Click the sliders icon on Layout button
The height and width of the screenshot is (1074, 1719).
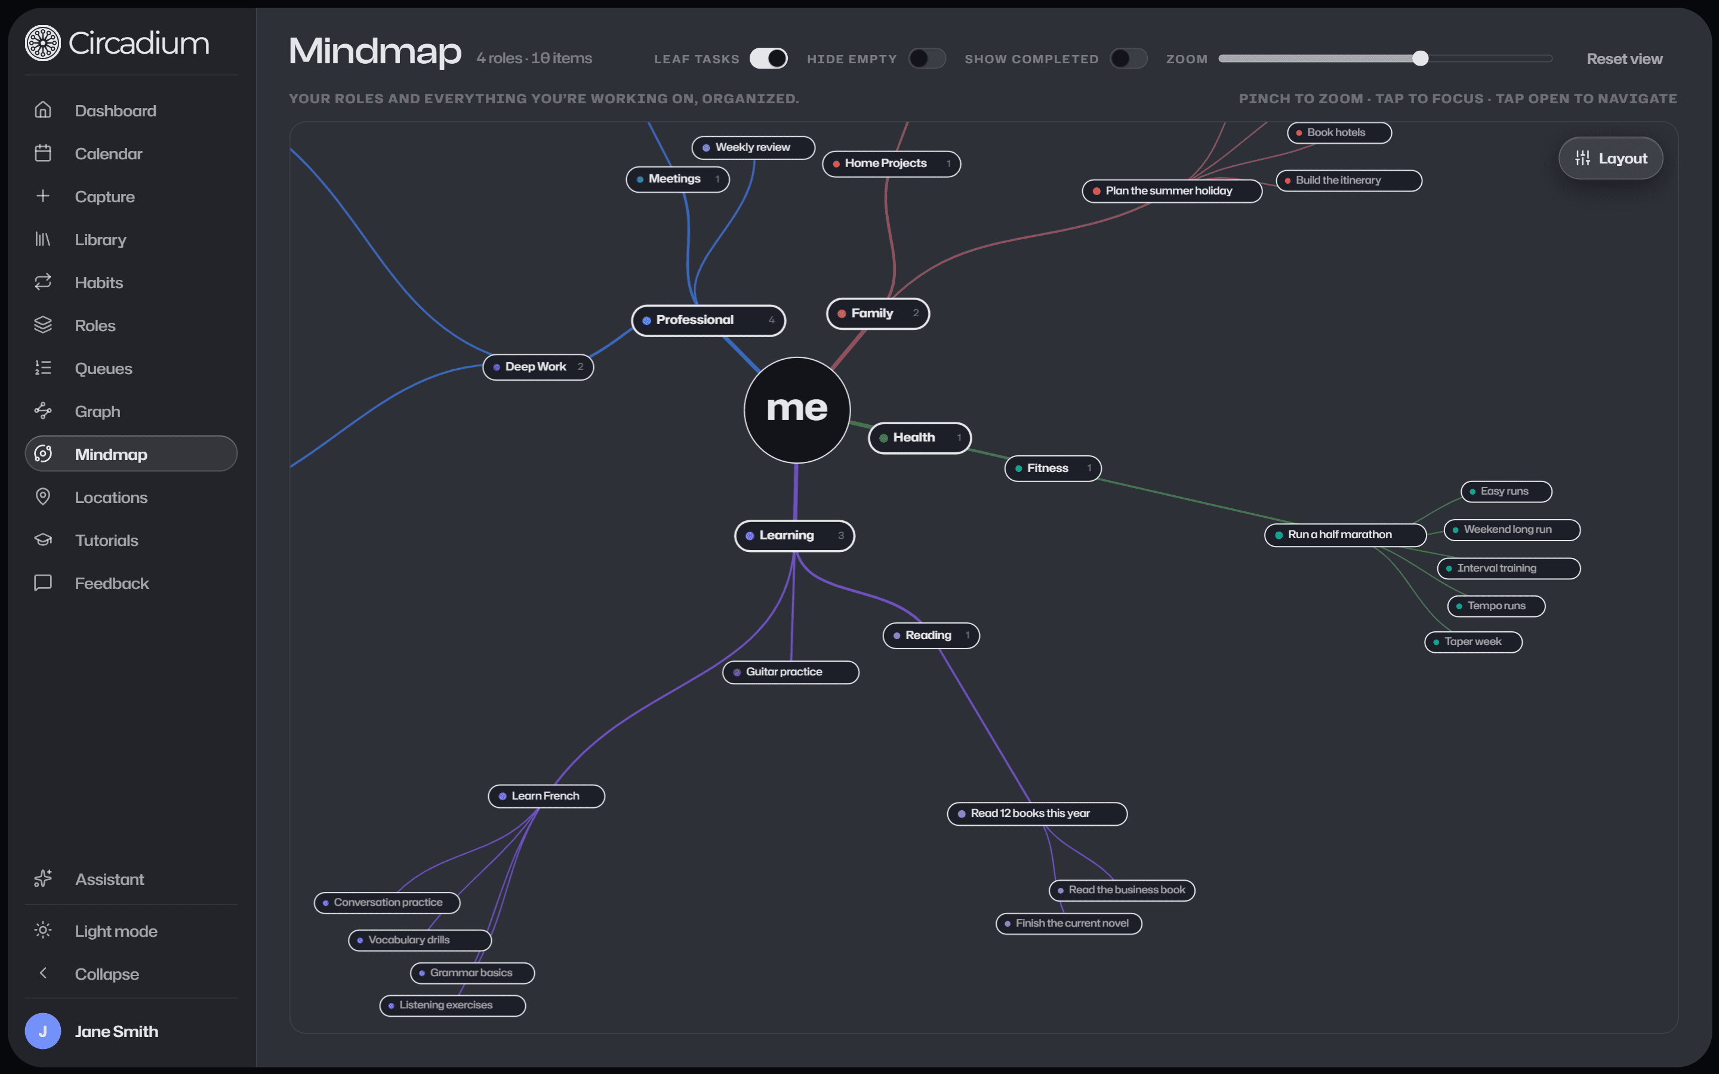pos(1583,158)
